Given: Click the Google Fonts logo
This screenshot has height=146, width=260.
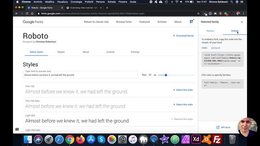Looking at the screenshot, I should [33, 22].
